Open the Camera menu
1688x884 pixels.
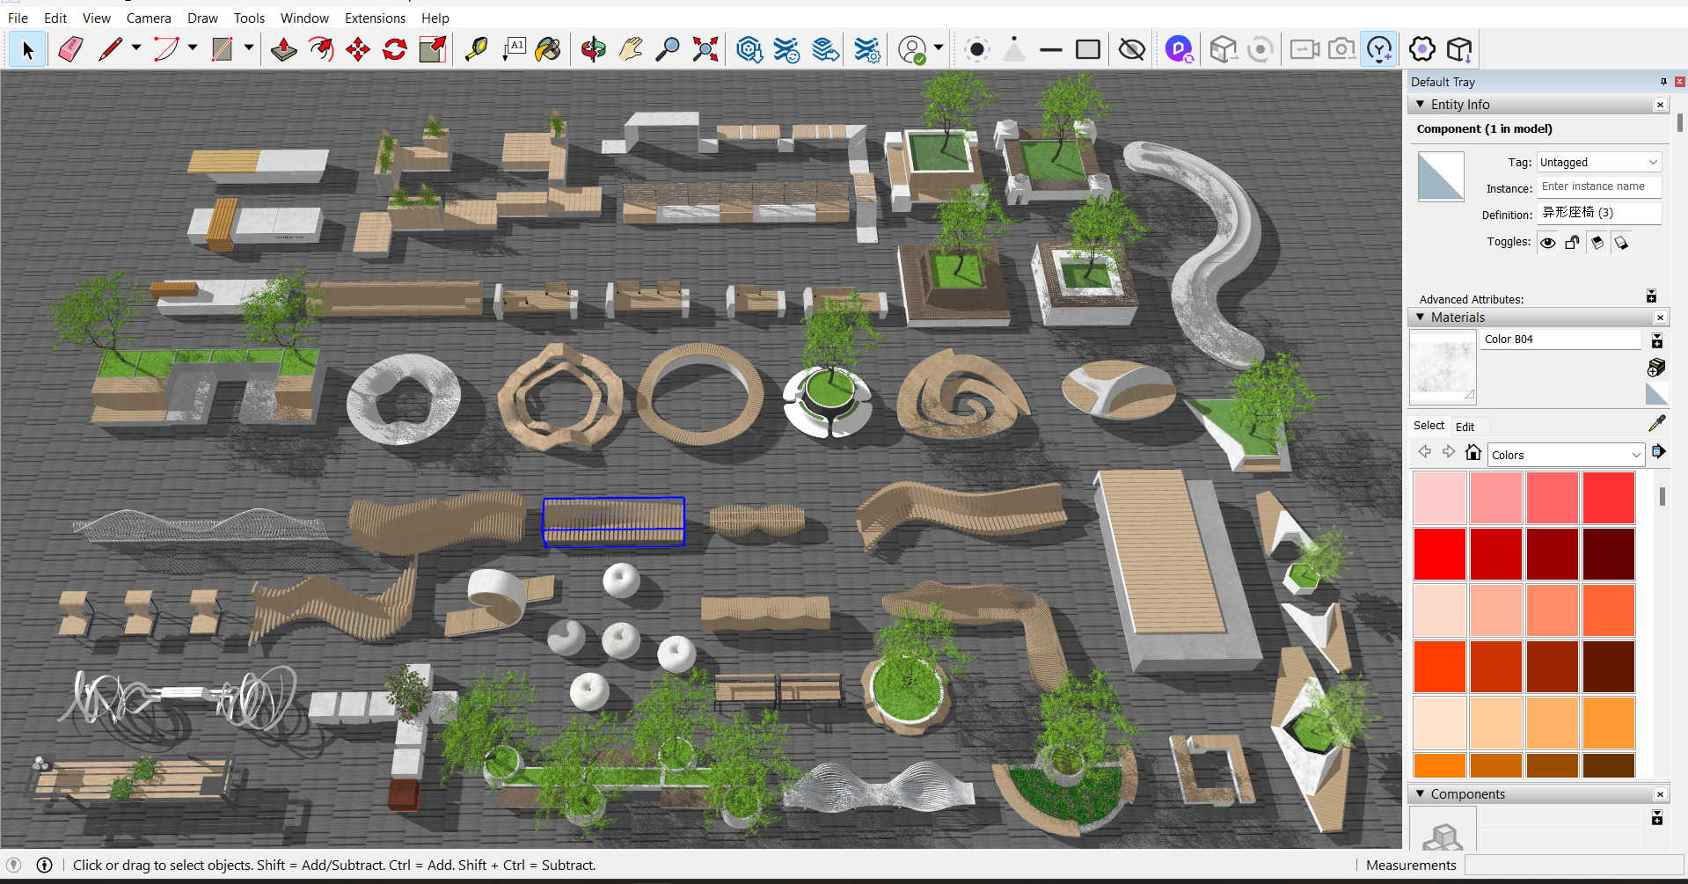click(x=149, y=18)
